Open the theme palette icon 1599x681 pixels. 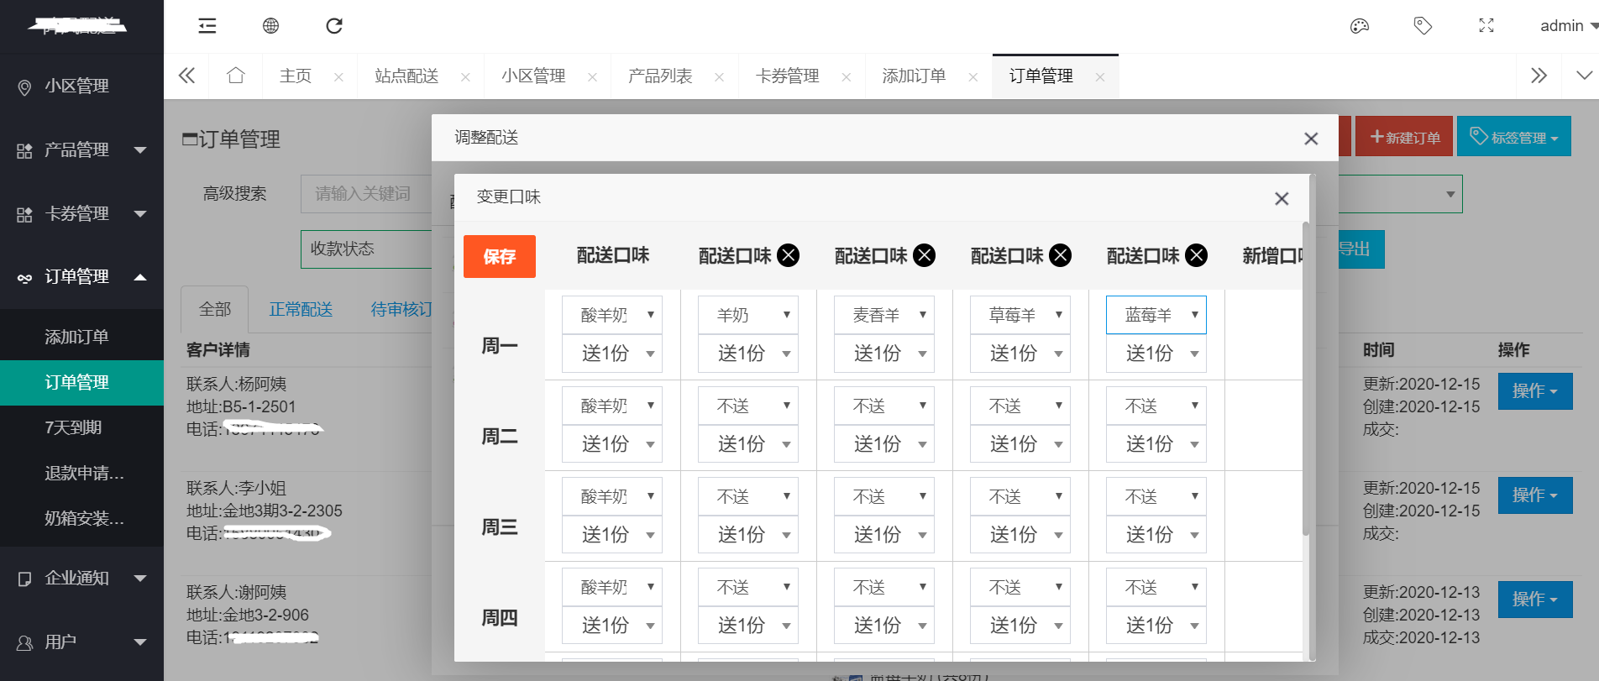pos(1359,26)
